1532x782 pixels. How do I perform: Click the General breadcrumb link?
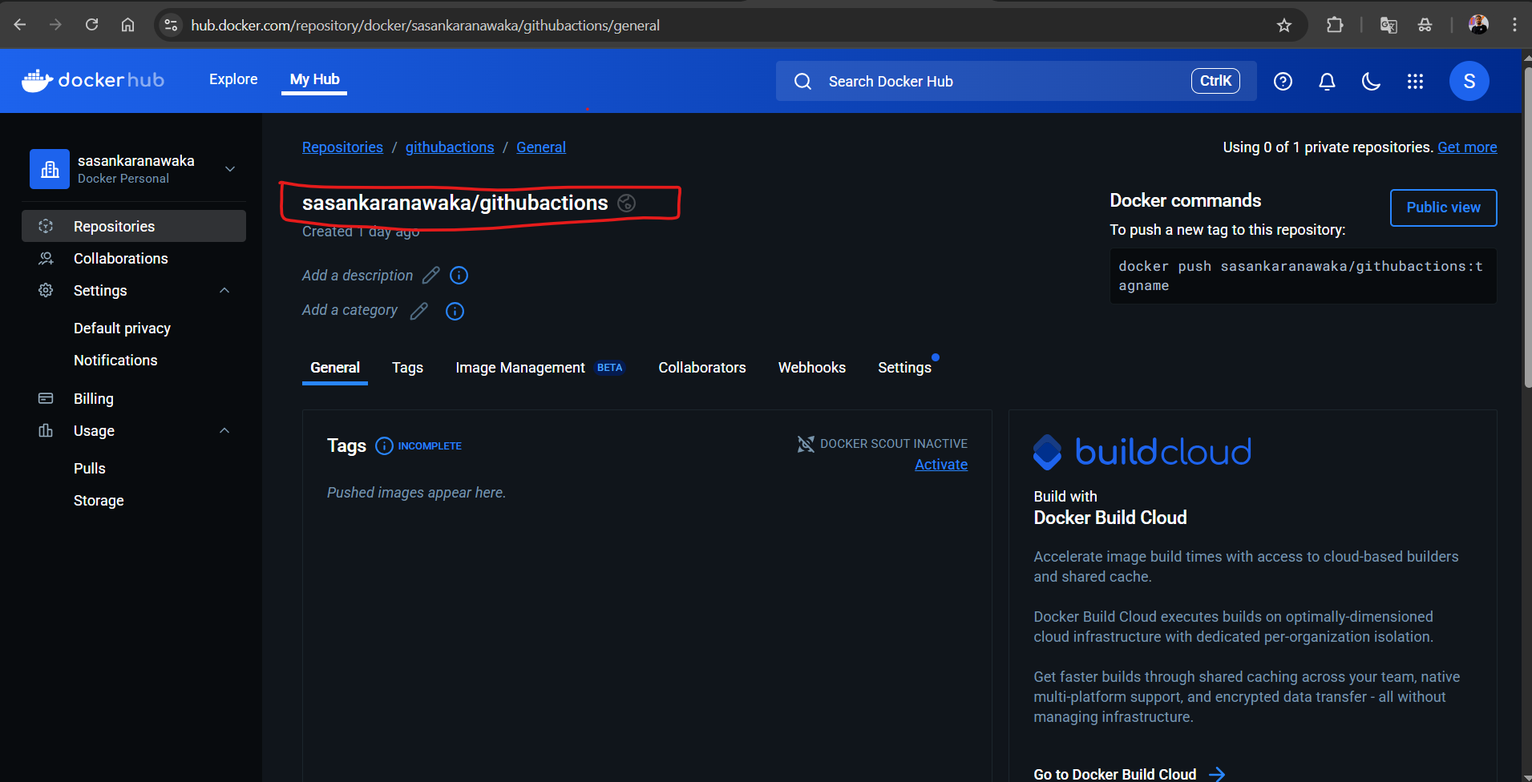(x=541, y=147)
